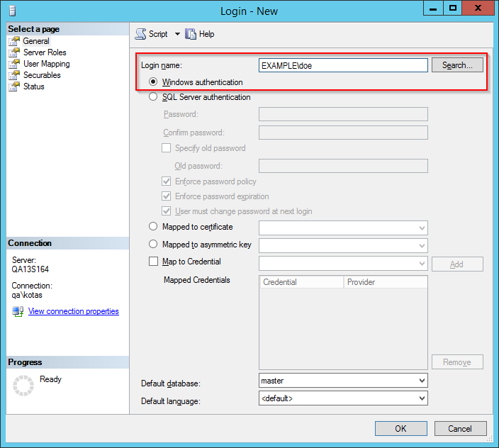Click the Status page icon
This screenshot has height=448, width=499.
[14, 86]
